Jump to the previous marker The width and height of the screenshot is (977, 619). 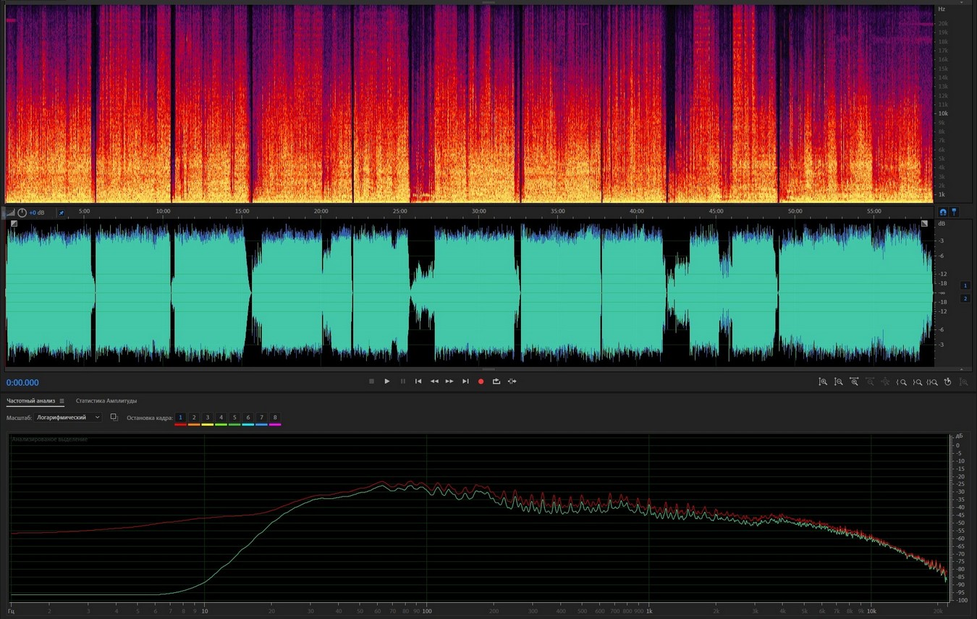point(418,382)
